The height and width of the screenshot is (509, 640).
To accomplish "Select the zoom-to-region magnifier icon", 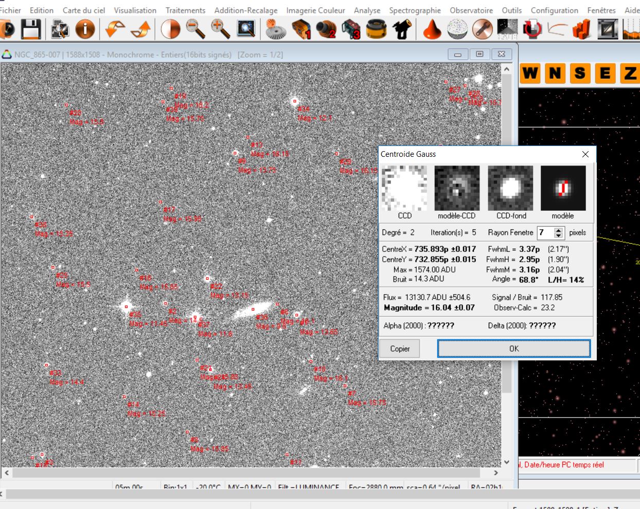I will coord(247,29).
